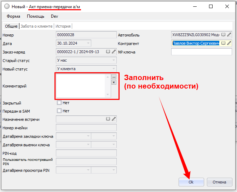
Task: Expand the Дата date dropdown
Action: (88, 43)
